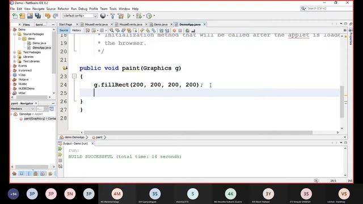Screen dimensions: 363x204
Task: Open the Refactor menu
Action: pos(63,8)
